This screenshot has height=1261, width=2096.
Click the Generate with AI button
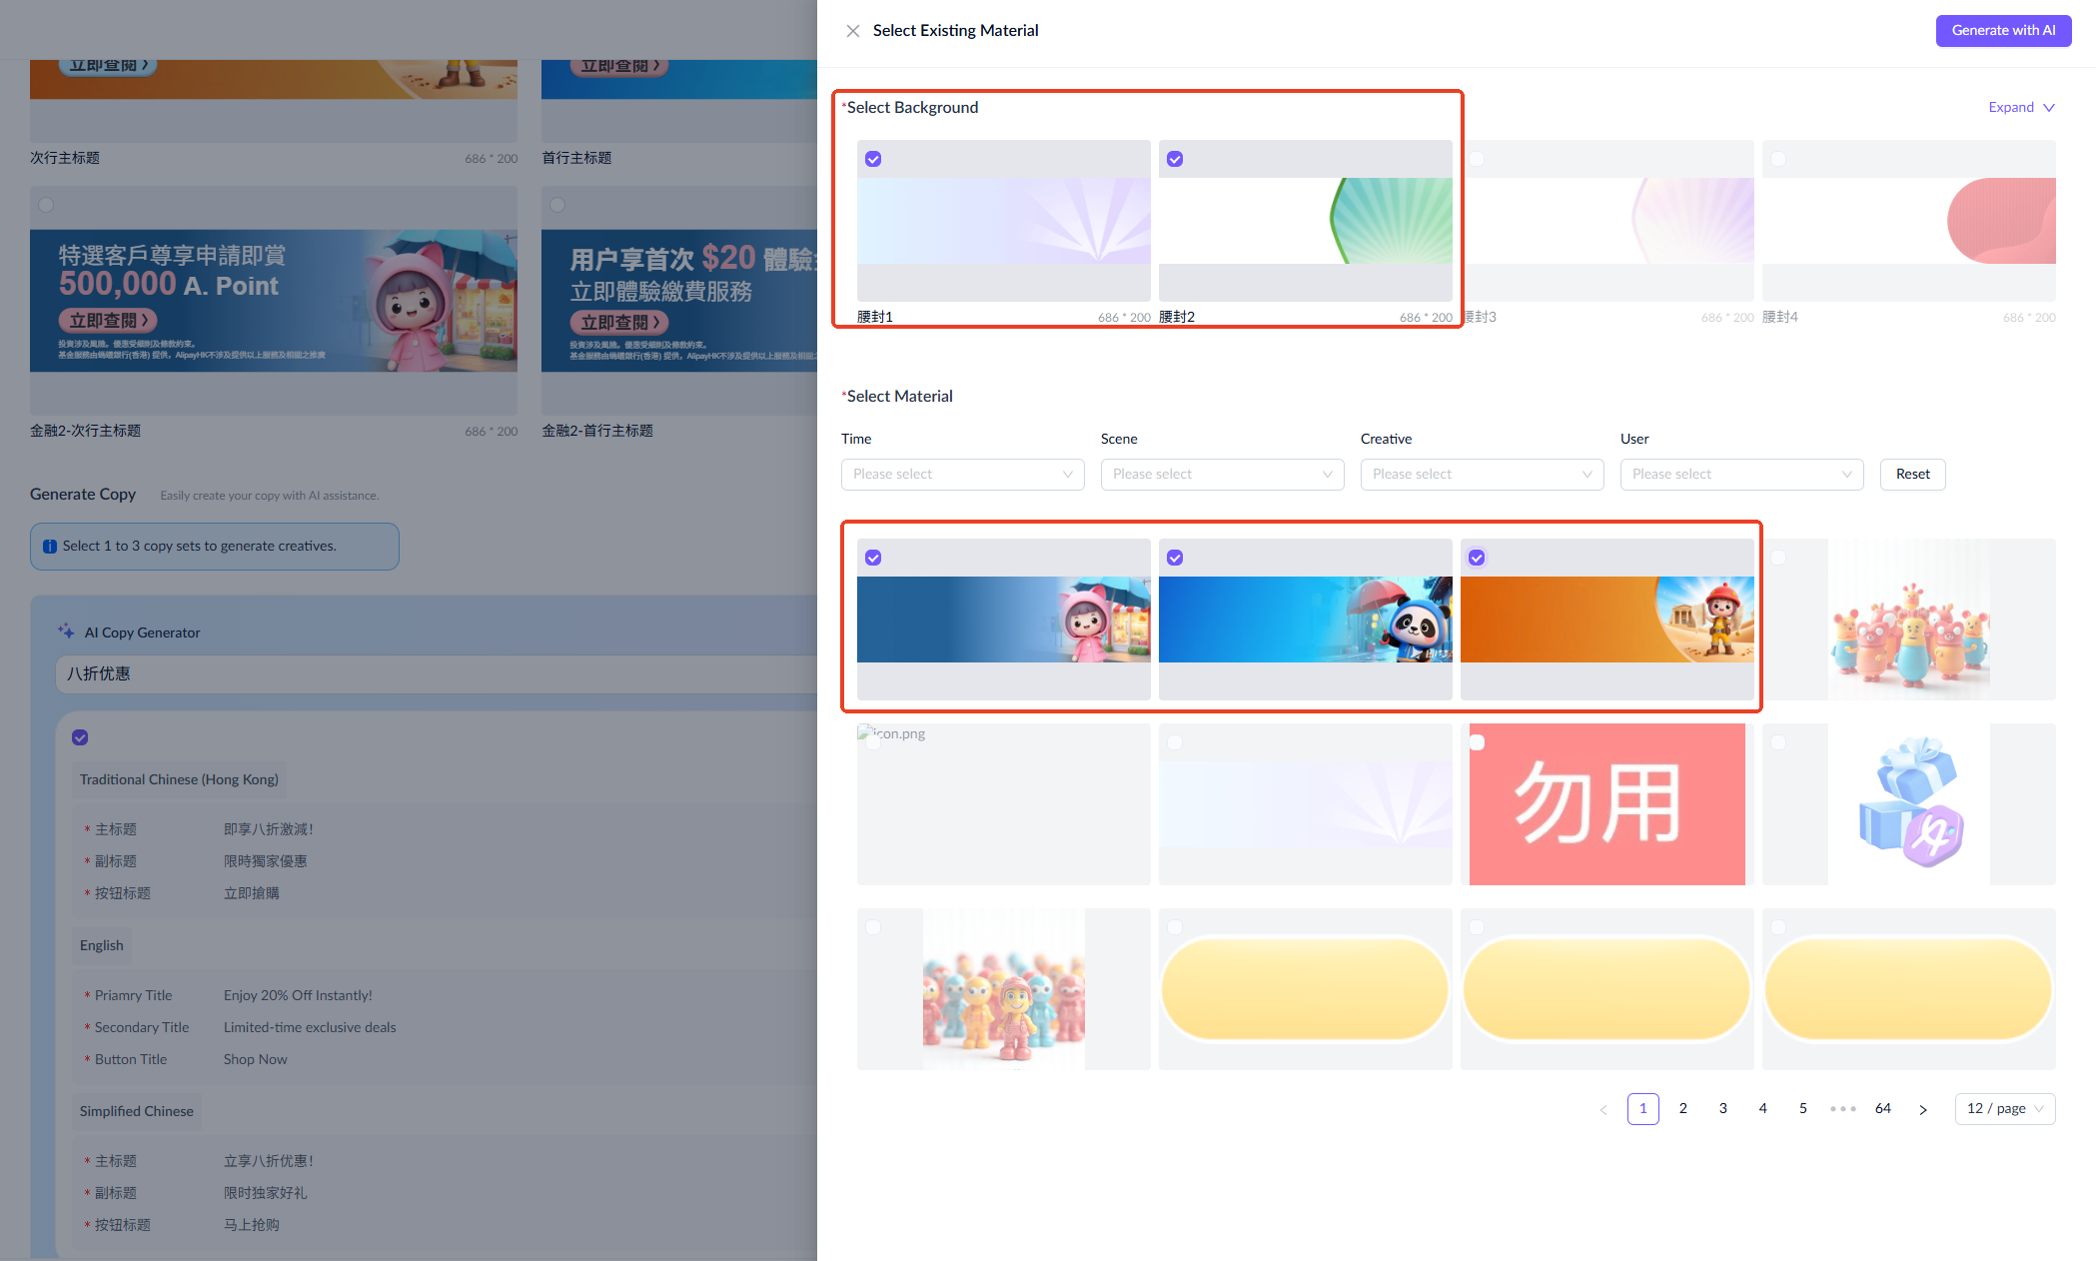coord(2002,30)
